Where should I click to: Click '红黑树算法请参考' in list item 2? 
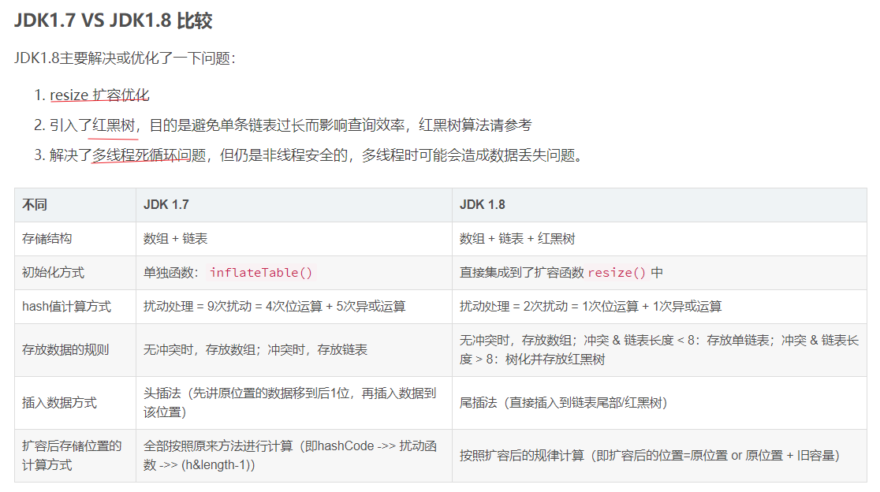475,125
